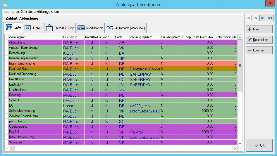The height and width of the screenshot is (156, 277).
Task: Select the Lastschrift row
Action: coord(123,84)
